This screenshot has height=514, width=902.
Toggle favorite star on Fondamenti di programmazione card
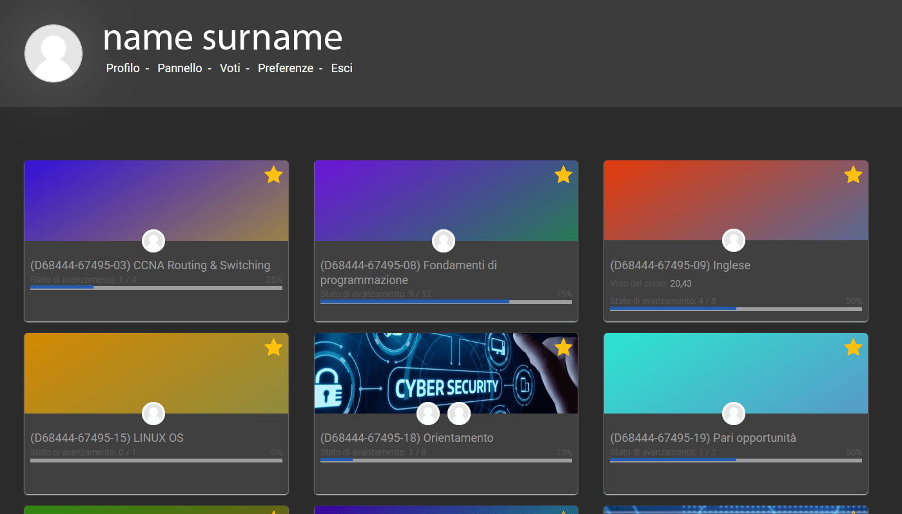[x=564, y=175]
